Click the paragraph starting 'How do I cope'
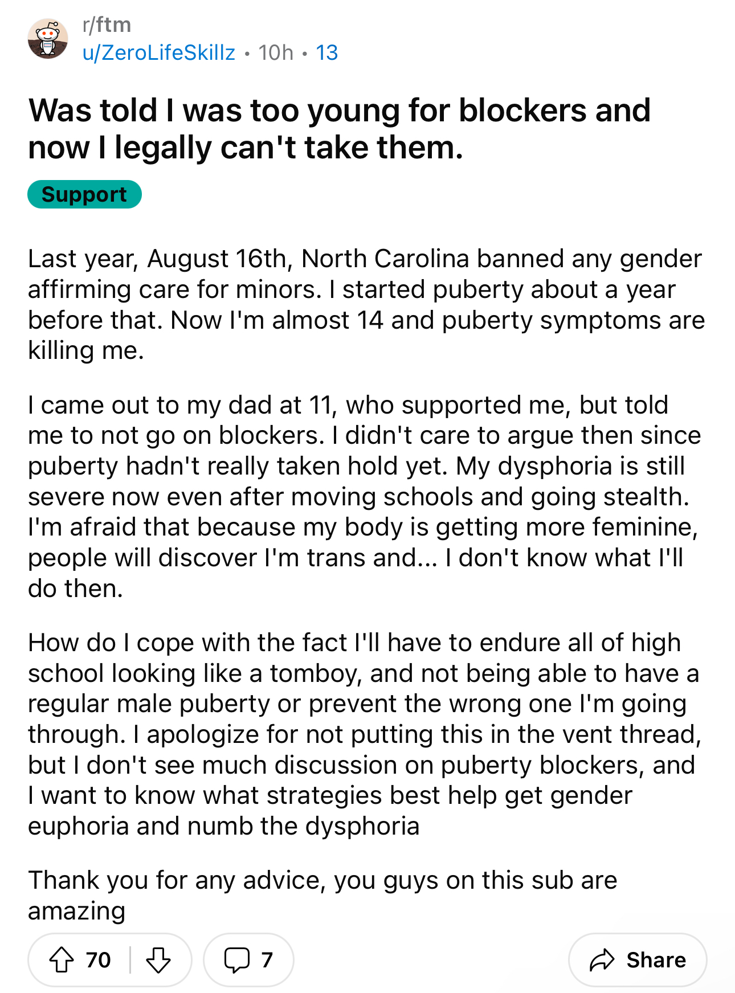735x993 pixels. click(365, 734)
